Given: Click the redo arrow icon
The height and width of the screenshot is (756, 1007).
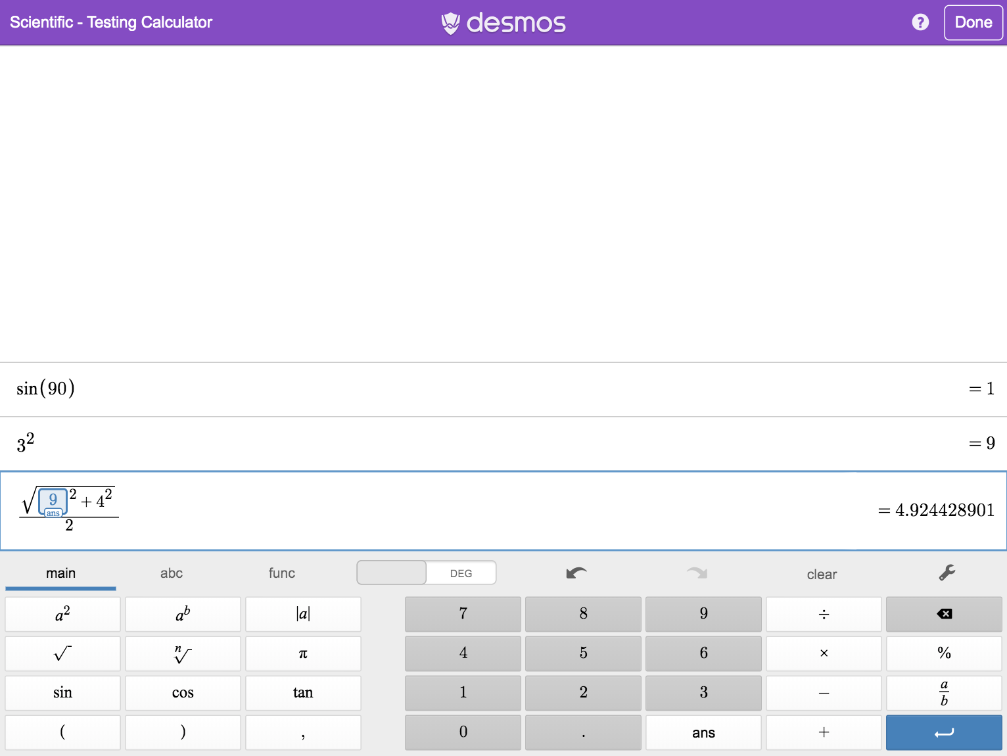Looking at the screenshot, I should point(697,573).
